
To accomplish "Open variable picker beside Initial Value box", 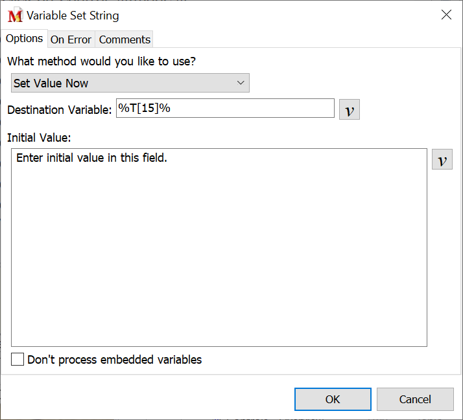I will click(x=442, y=159).
